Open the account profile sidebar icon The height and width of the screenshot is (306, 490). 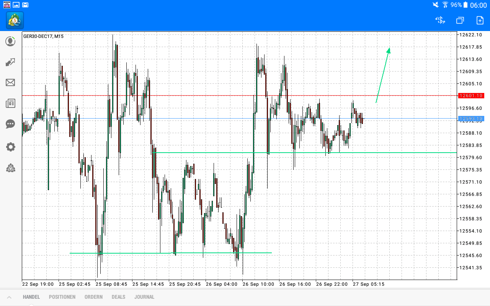[x=10, y=41]
